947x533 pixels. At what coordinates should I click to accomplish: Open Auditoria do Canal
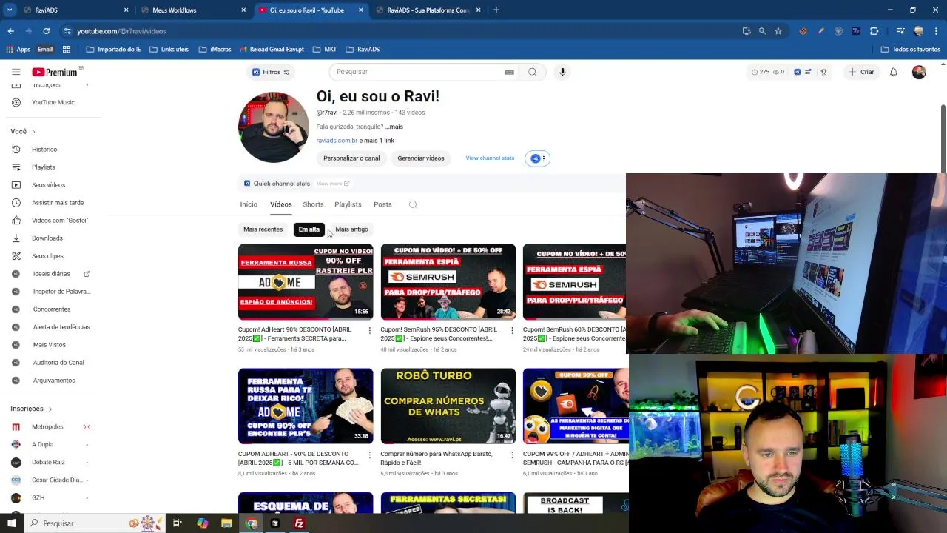(58, 363)
